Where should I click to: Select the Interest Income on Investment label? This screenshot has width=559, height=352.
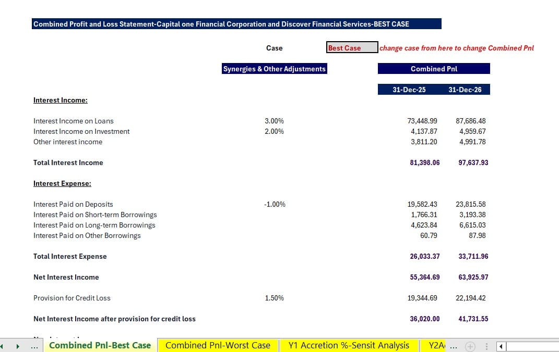pyautogui.click(x=81, y=131)
